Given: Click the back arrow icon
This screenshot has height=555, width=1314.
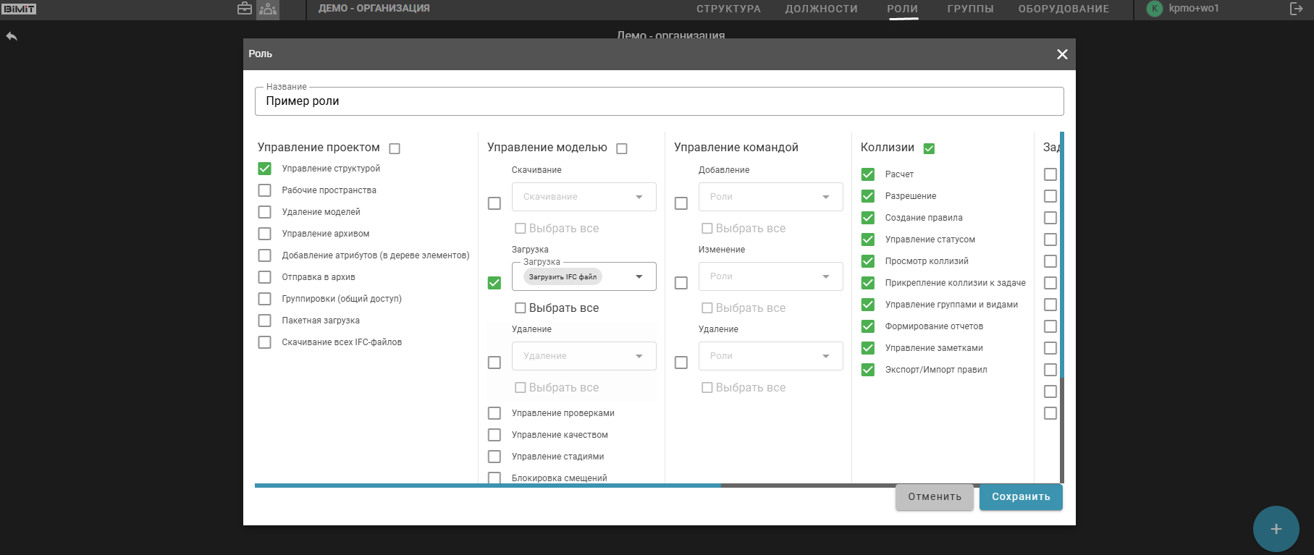Looking at the screenshot, I should pos(12,36).
